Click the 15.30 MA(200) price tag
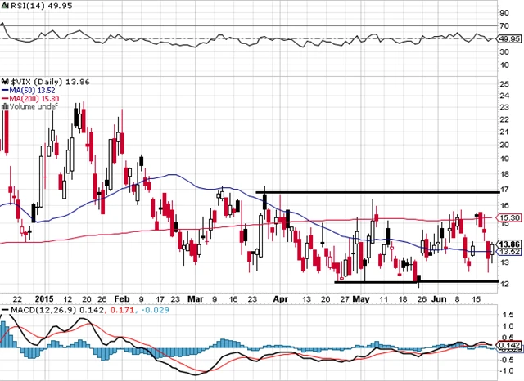 509,218
